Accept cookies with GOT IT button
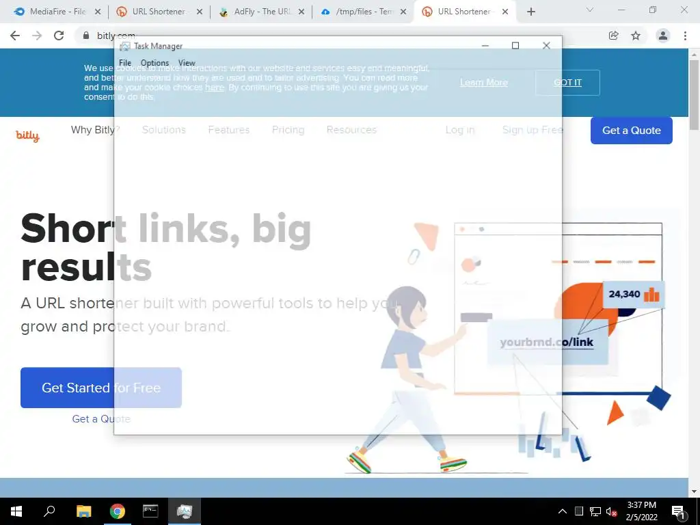The height and width of the screenshot is (525, 700). coord(567,83)
